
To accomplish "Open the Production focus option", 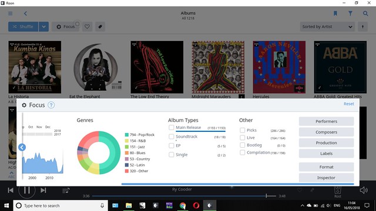I will (x=326, y=143).
